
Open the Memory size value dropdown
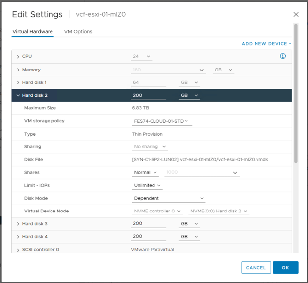point(168,70)
